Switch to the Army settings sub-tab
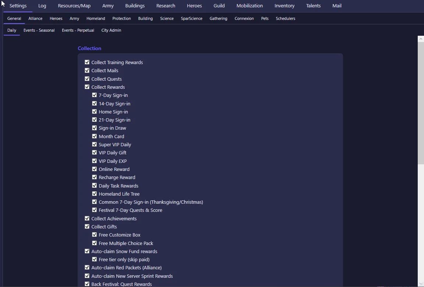424x287 pixels. [x=74, y=18]
